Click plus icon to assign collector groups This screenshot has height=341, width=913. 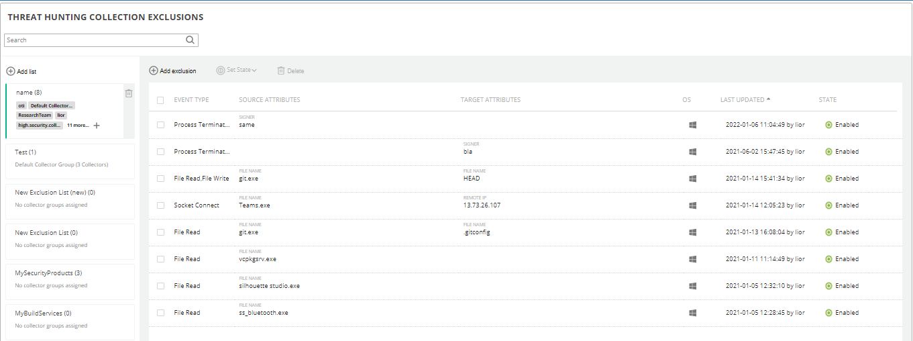click(97, 126)
